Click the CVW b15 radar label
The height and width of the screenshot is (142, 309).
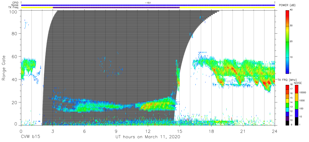pyautogui.click(x=30, y=137)
